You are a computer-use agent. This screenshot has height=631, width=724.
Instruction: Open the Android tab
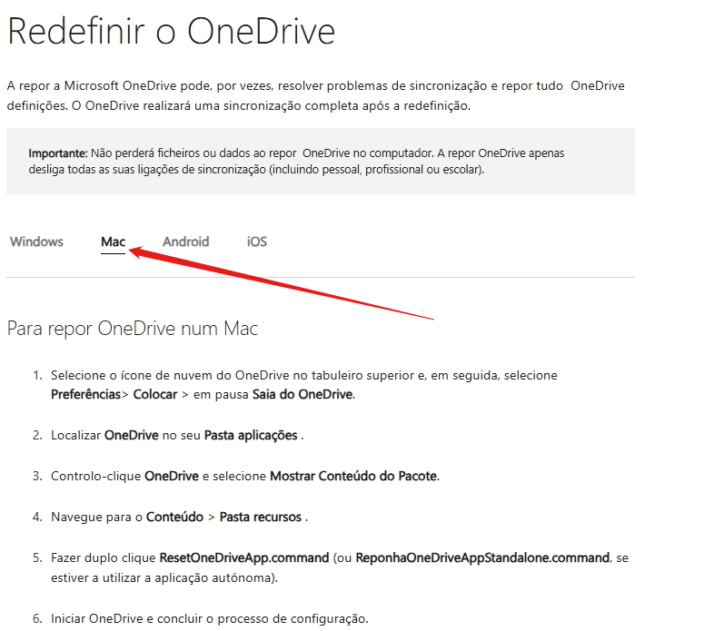coord(185,242)
